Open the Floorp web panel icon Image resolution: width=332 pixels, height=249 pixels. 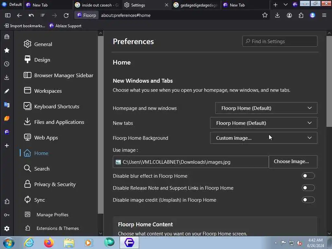click(x=7, y=132)
